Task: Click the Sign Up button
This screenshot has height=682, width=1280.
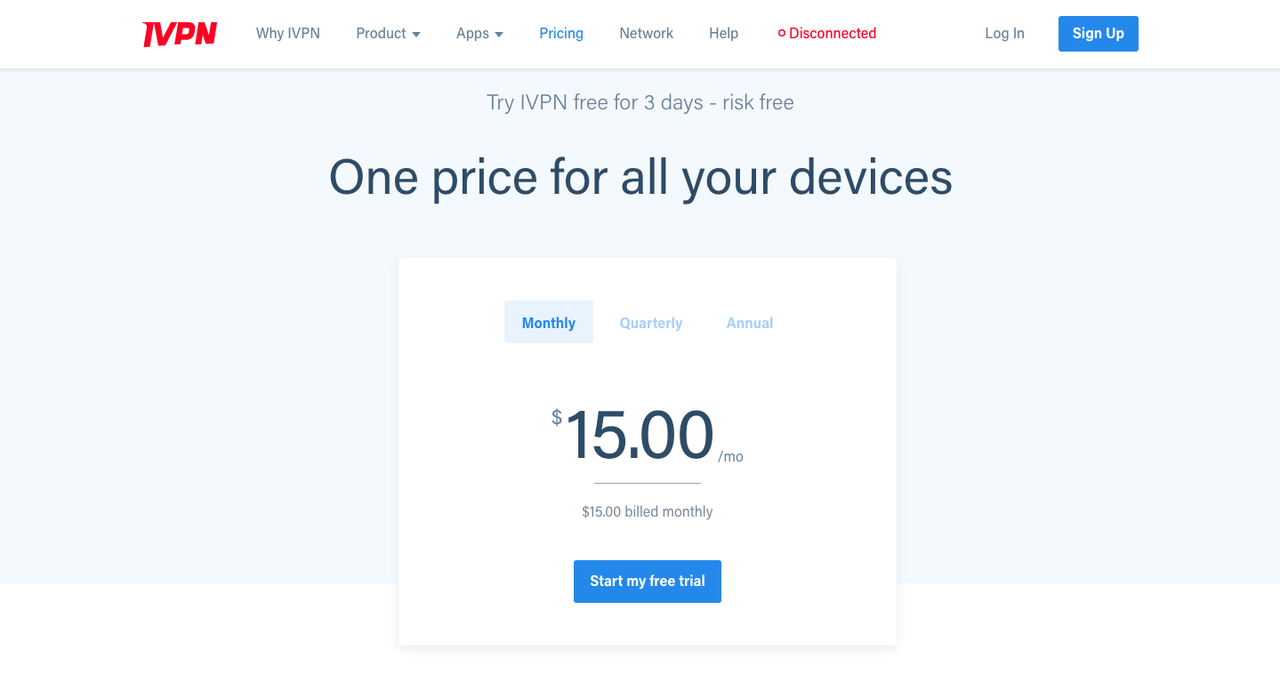Action: (1099, 34)
